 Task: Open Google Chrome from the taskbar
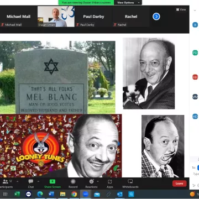coord(74,194)
